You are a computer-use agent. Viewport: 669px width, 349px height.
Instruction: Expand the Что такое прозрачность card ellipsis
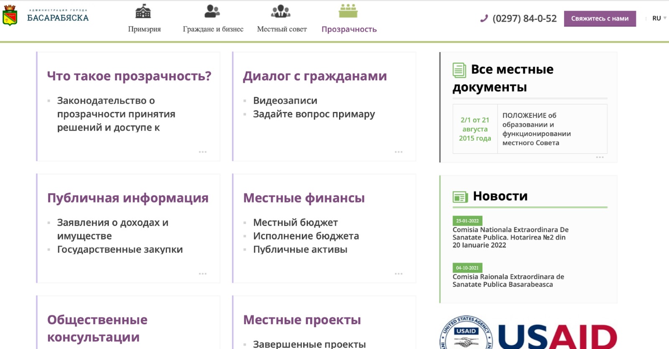click(203, 152)
